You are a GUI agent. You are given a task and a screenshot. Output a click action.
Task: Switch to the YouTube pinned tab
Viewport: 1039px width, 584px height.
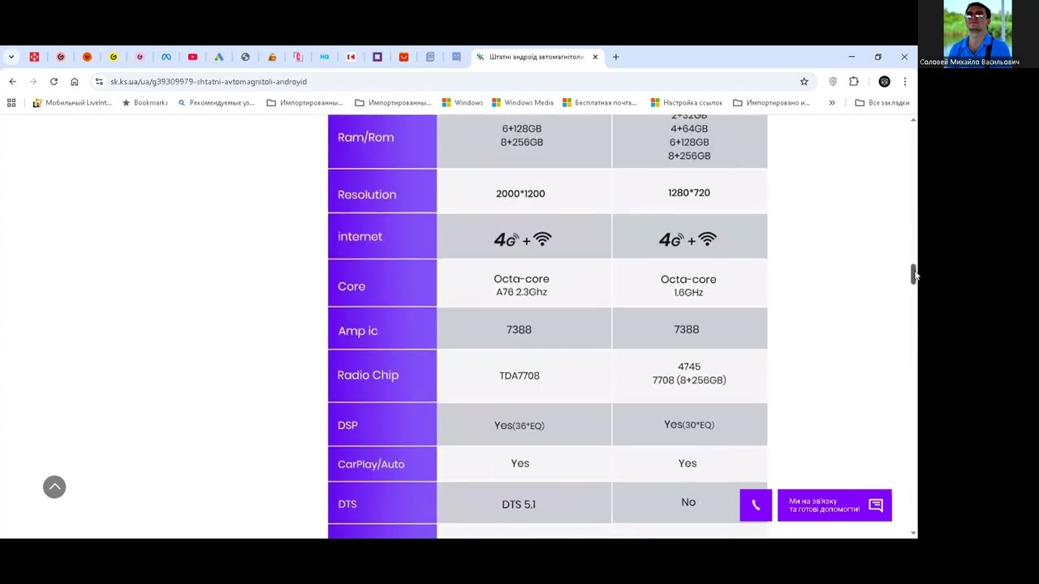tap(192, 57)
